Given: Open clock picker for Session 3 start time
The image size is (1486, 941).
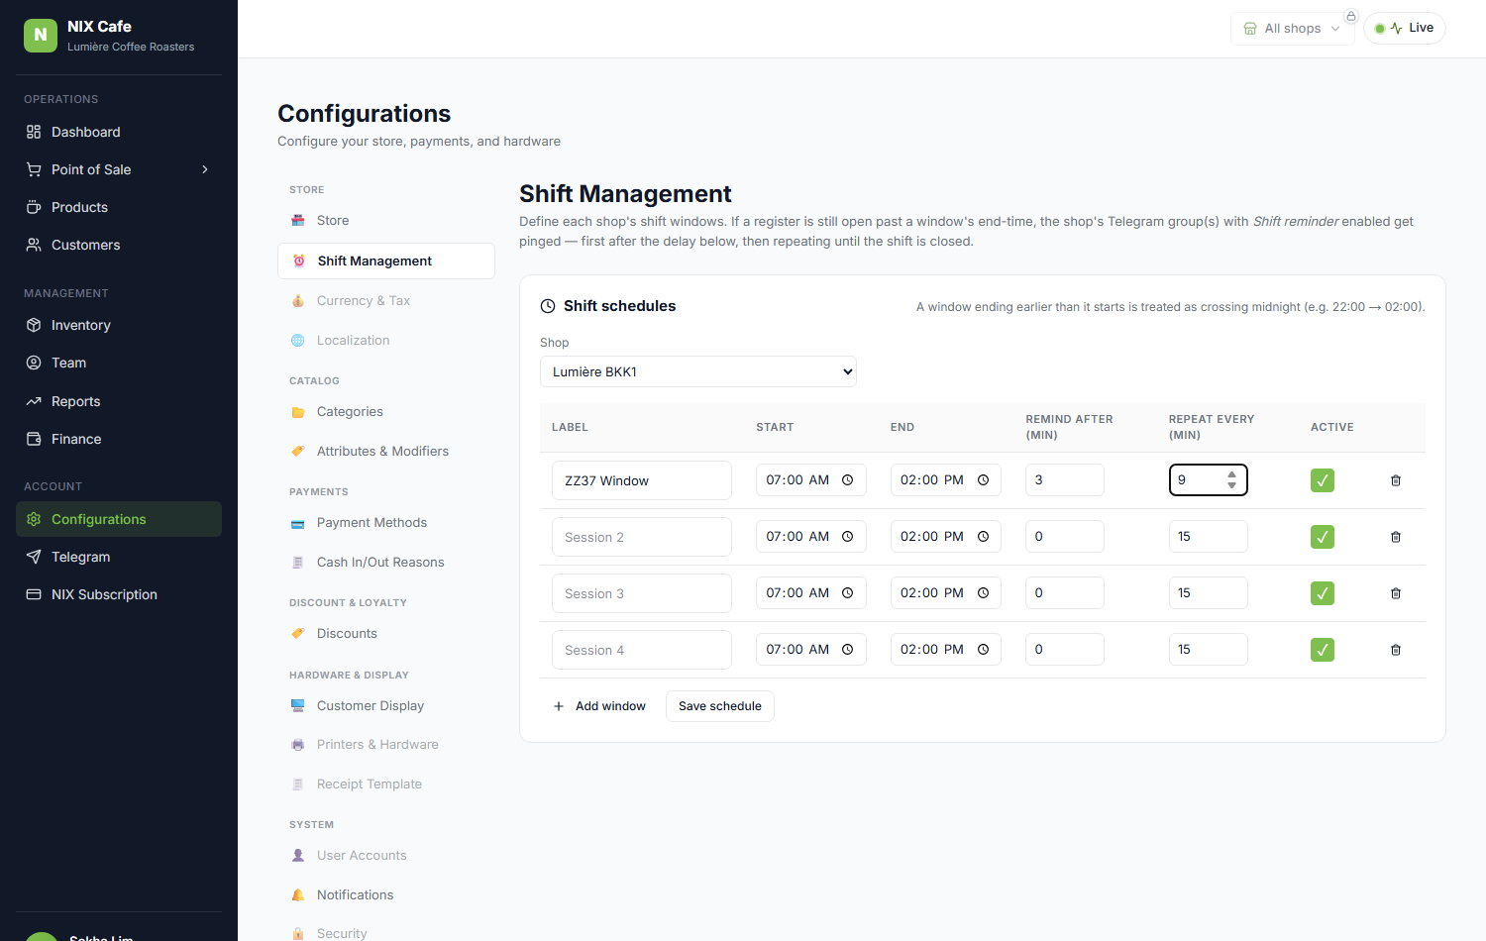Looking at the screenshot, I should (x=848, y=593).
